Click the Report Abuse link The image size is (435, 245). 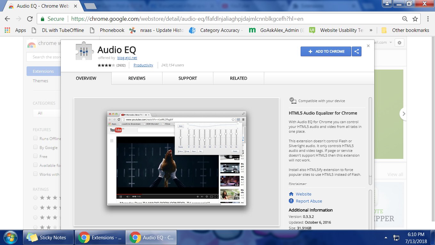click(309, 201)
